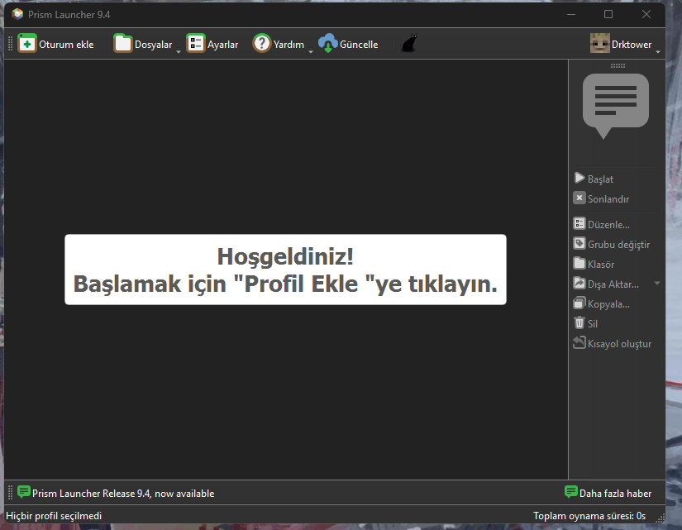Click the Drktower avatar head thumbnail
This screenshot has height=530, width=682.
click(600, 43)
